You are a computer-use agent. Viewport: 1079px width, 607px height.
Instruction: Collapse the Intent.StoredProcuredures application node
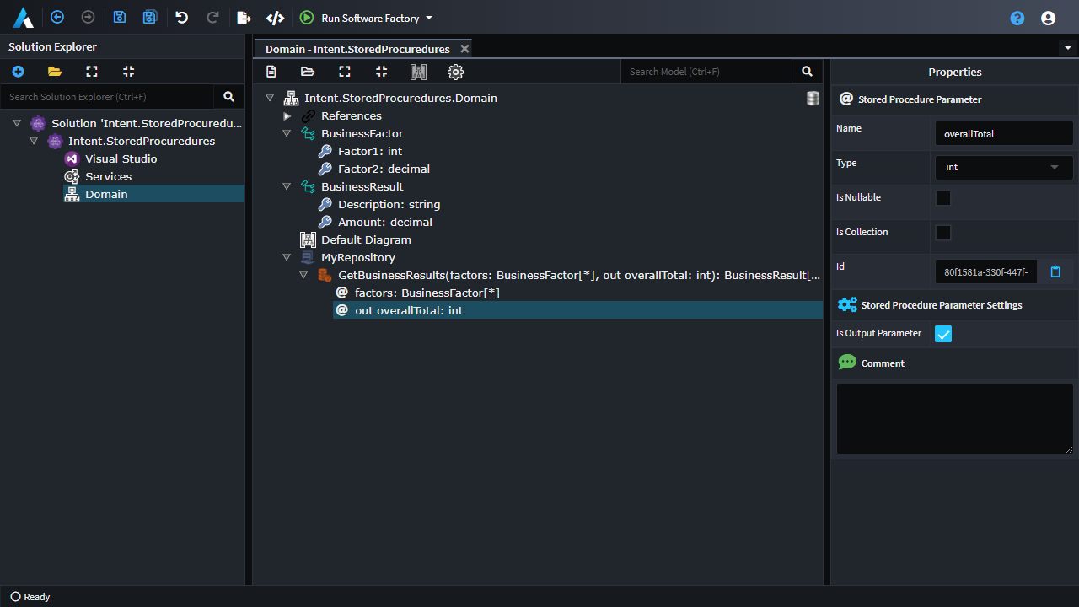[34, 141]
